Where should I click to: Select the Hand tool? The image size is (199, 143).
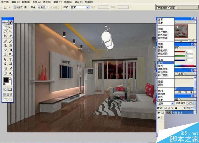pos(5,73)
